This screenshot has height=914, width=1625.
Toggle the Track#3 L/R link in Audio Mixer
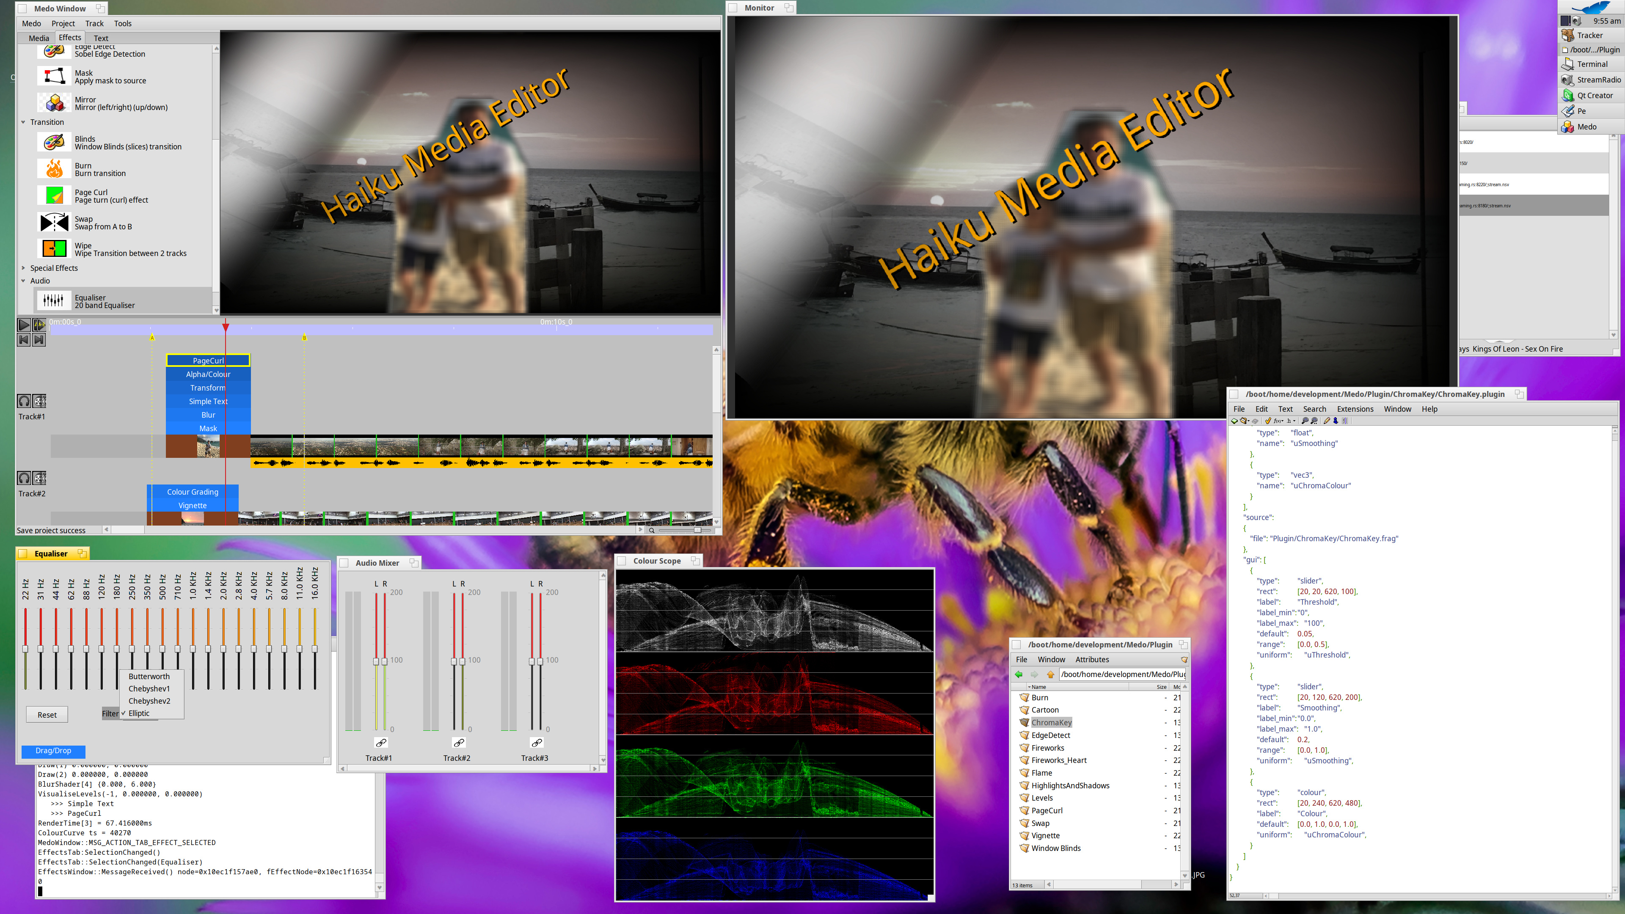536,743
